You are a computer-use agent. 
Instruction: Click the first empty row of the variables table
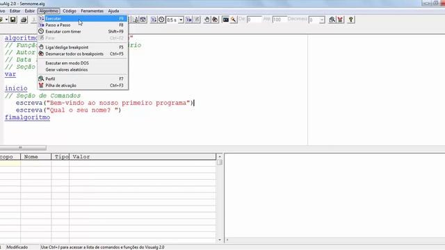click(x=108, y=163)
